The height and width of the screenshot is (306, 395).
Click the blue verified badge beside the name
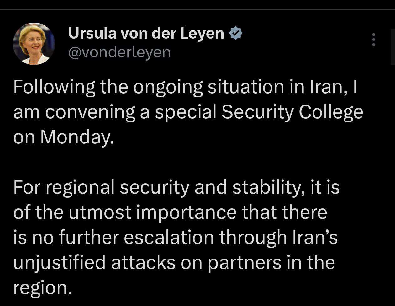(236, 33)
